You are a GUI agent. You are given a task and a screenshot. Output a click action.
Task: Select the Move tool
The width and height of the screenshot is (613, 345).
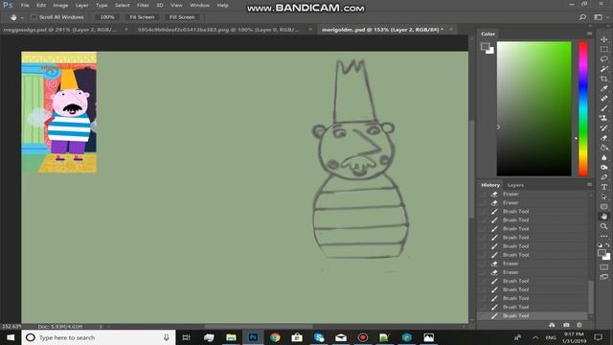point(604,39)
